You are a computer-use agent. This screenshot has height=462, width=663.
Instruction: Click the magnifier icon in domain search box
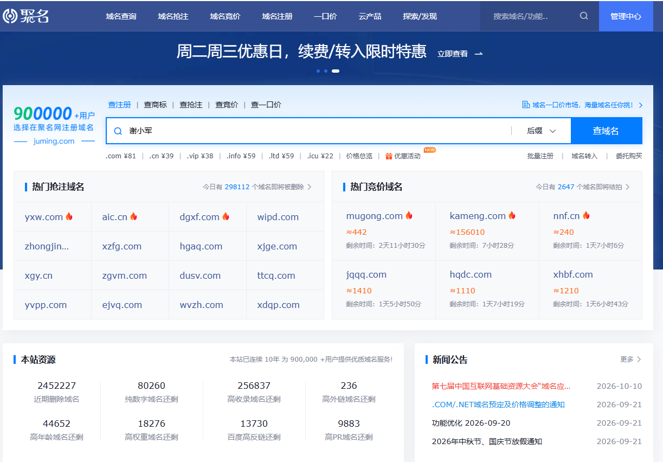118,131
